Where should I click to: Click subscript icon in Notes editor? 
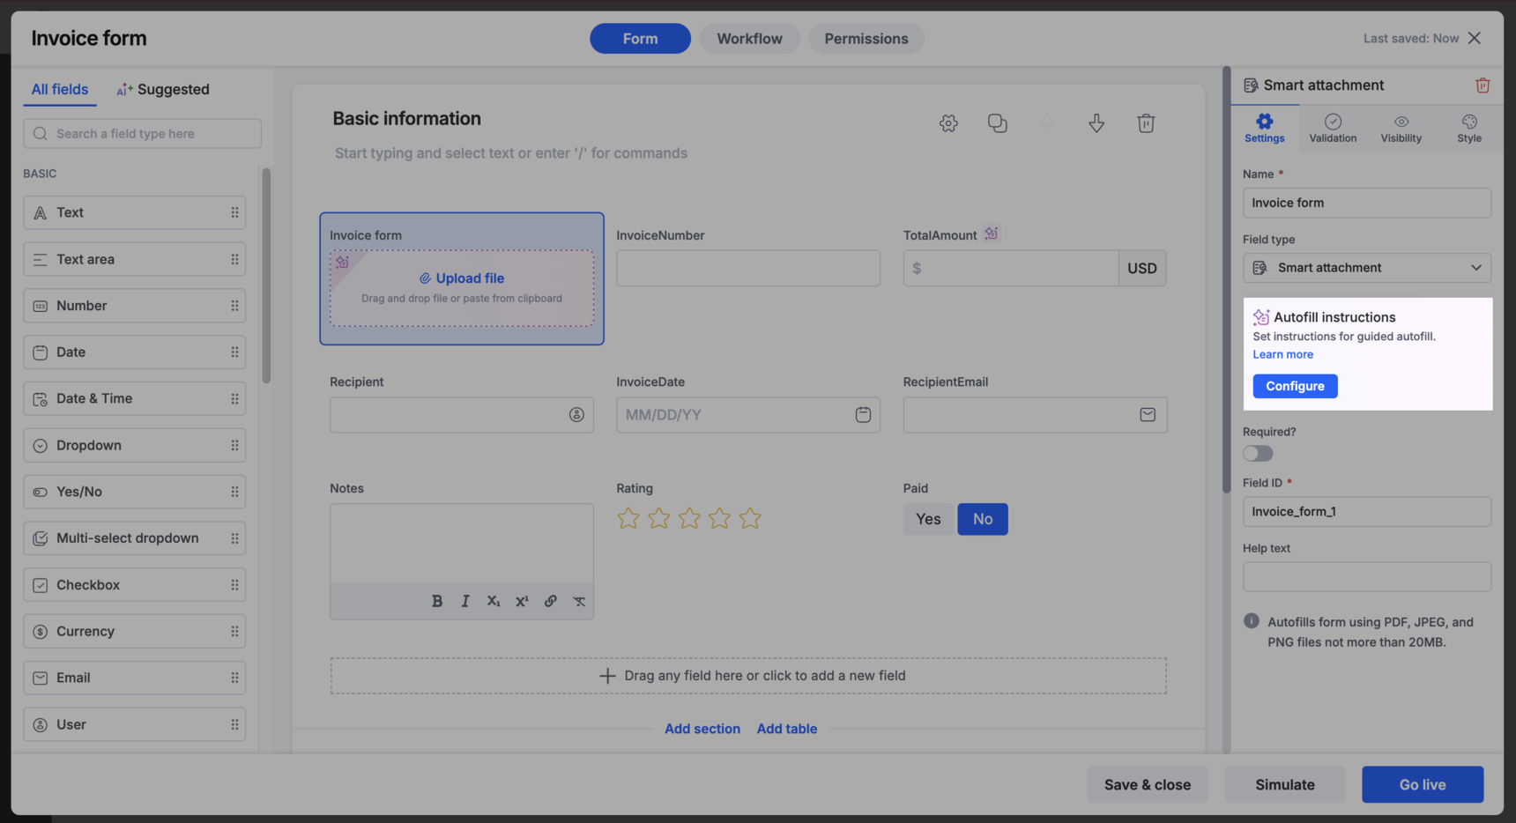494,601
